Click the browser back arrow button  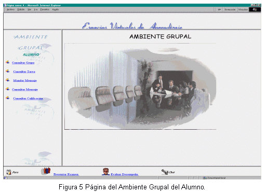(x=219, y=9)
